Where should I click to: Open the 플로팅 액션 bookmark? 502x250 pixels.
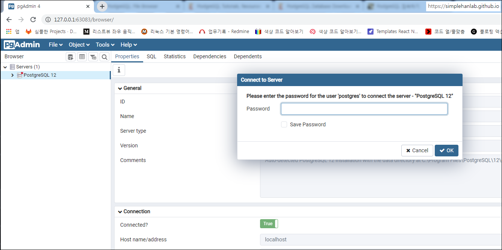tap(486, 32)
